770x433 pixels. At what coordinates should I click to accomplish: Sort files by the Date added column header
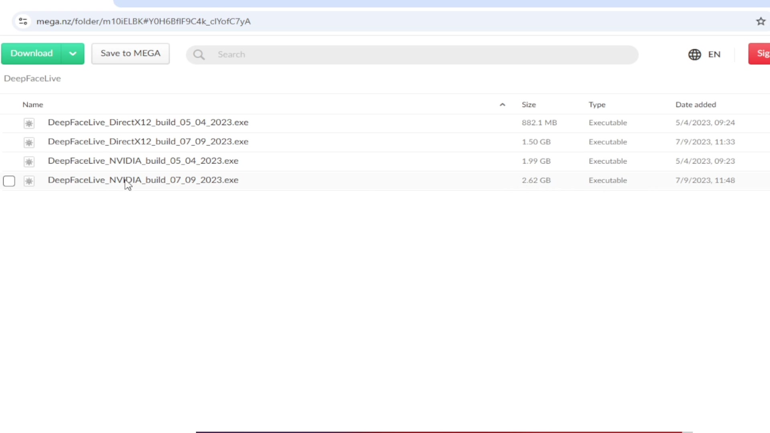pyautogui.click(x=695, y=105)
